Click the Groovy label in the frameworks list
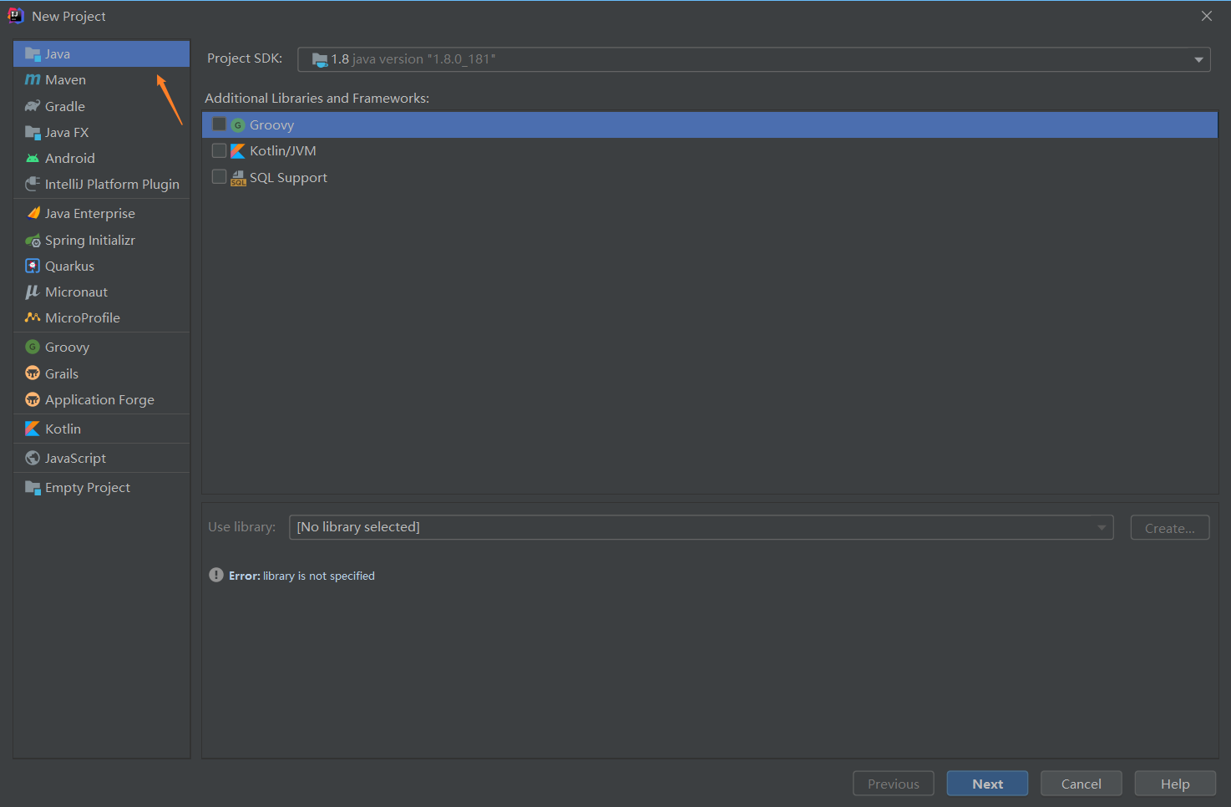Viewport: 1231px width, 807px height. [271, 125]
